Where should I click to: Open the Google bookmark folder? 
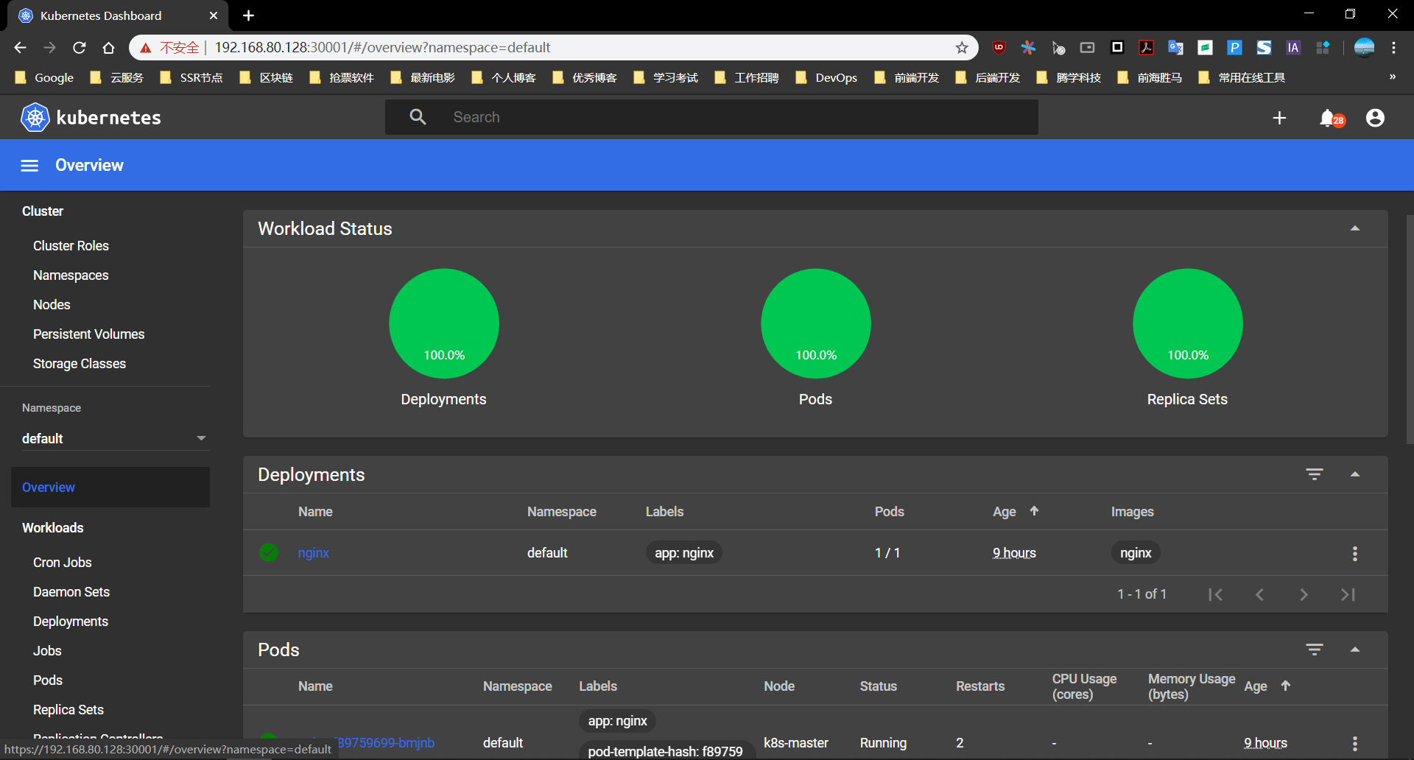(45, 77)
